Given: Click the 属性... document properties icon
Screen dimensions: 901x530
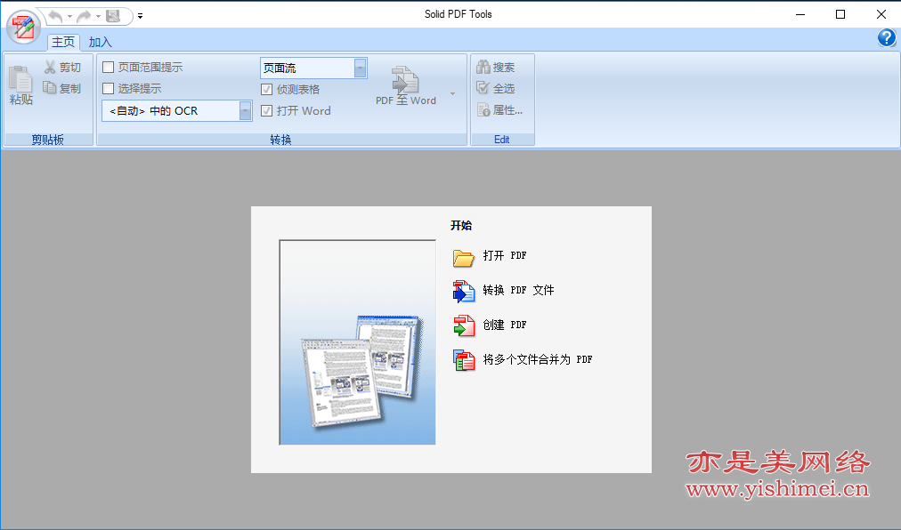Looking at the screenshot, I should click(483, 109).
